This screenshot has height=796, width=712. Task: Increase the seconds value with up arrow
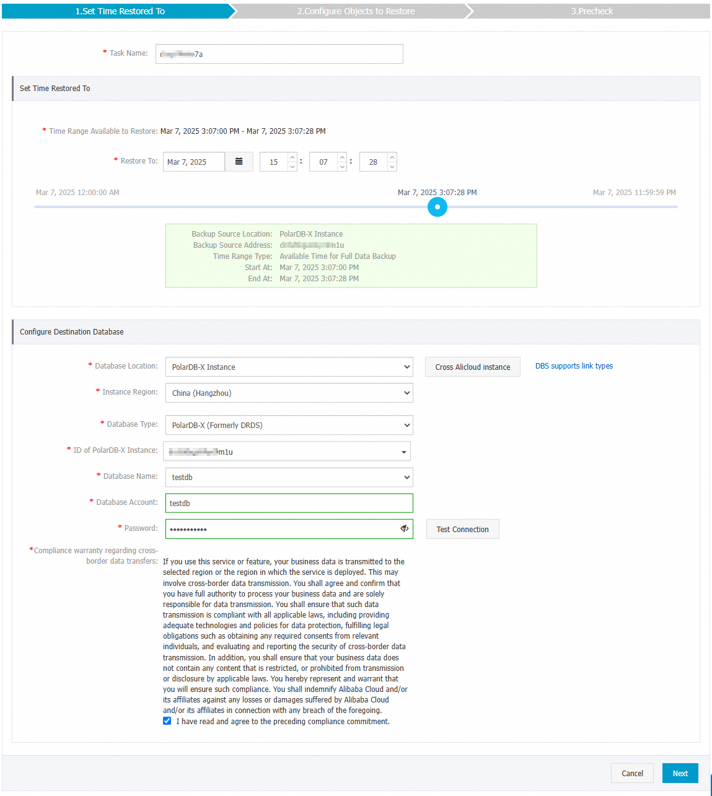coord(392,157)
